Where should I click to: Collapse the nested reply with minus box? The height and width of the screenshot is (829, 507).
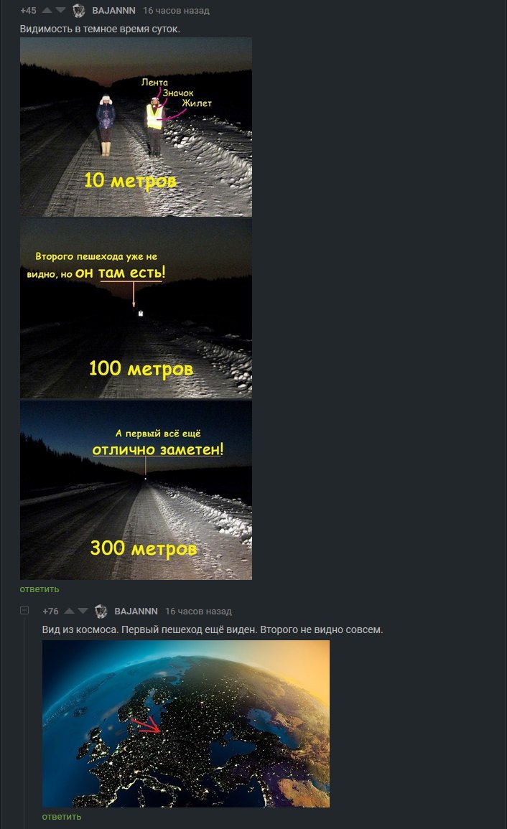[x=24, y=610]
